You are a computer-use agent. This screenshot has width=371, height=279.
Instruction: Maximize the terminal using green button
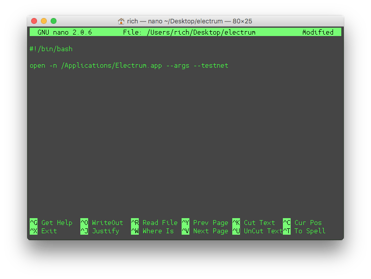pyautogui.click(x=54, y=21)
